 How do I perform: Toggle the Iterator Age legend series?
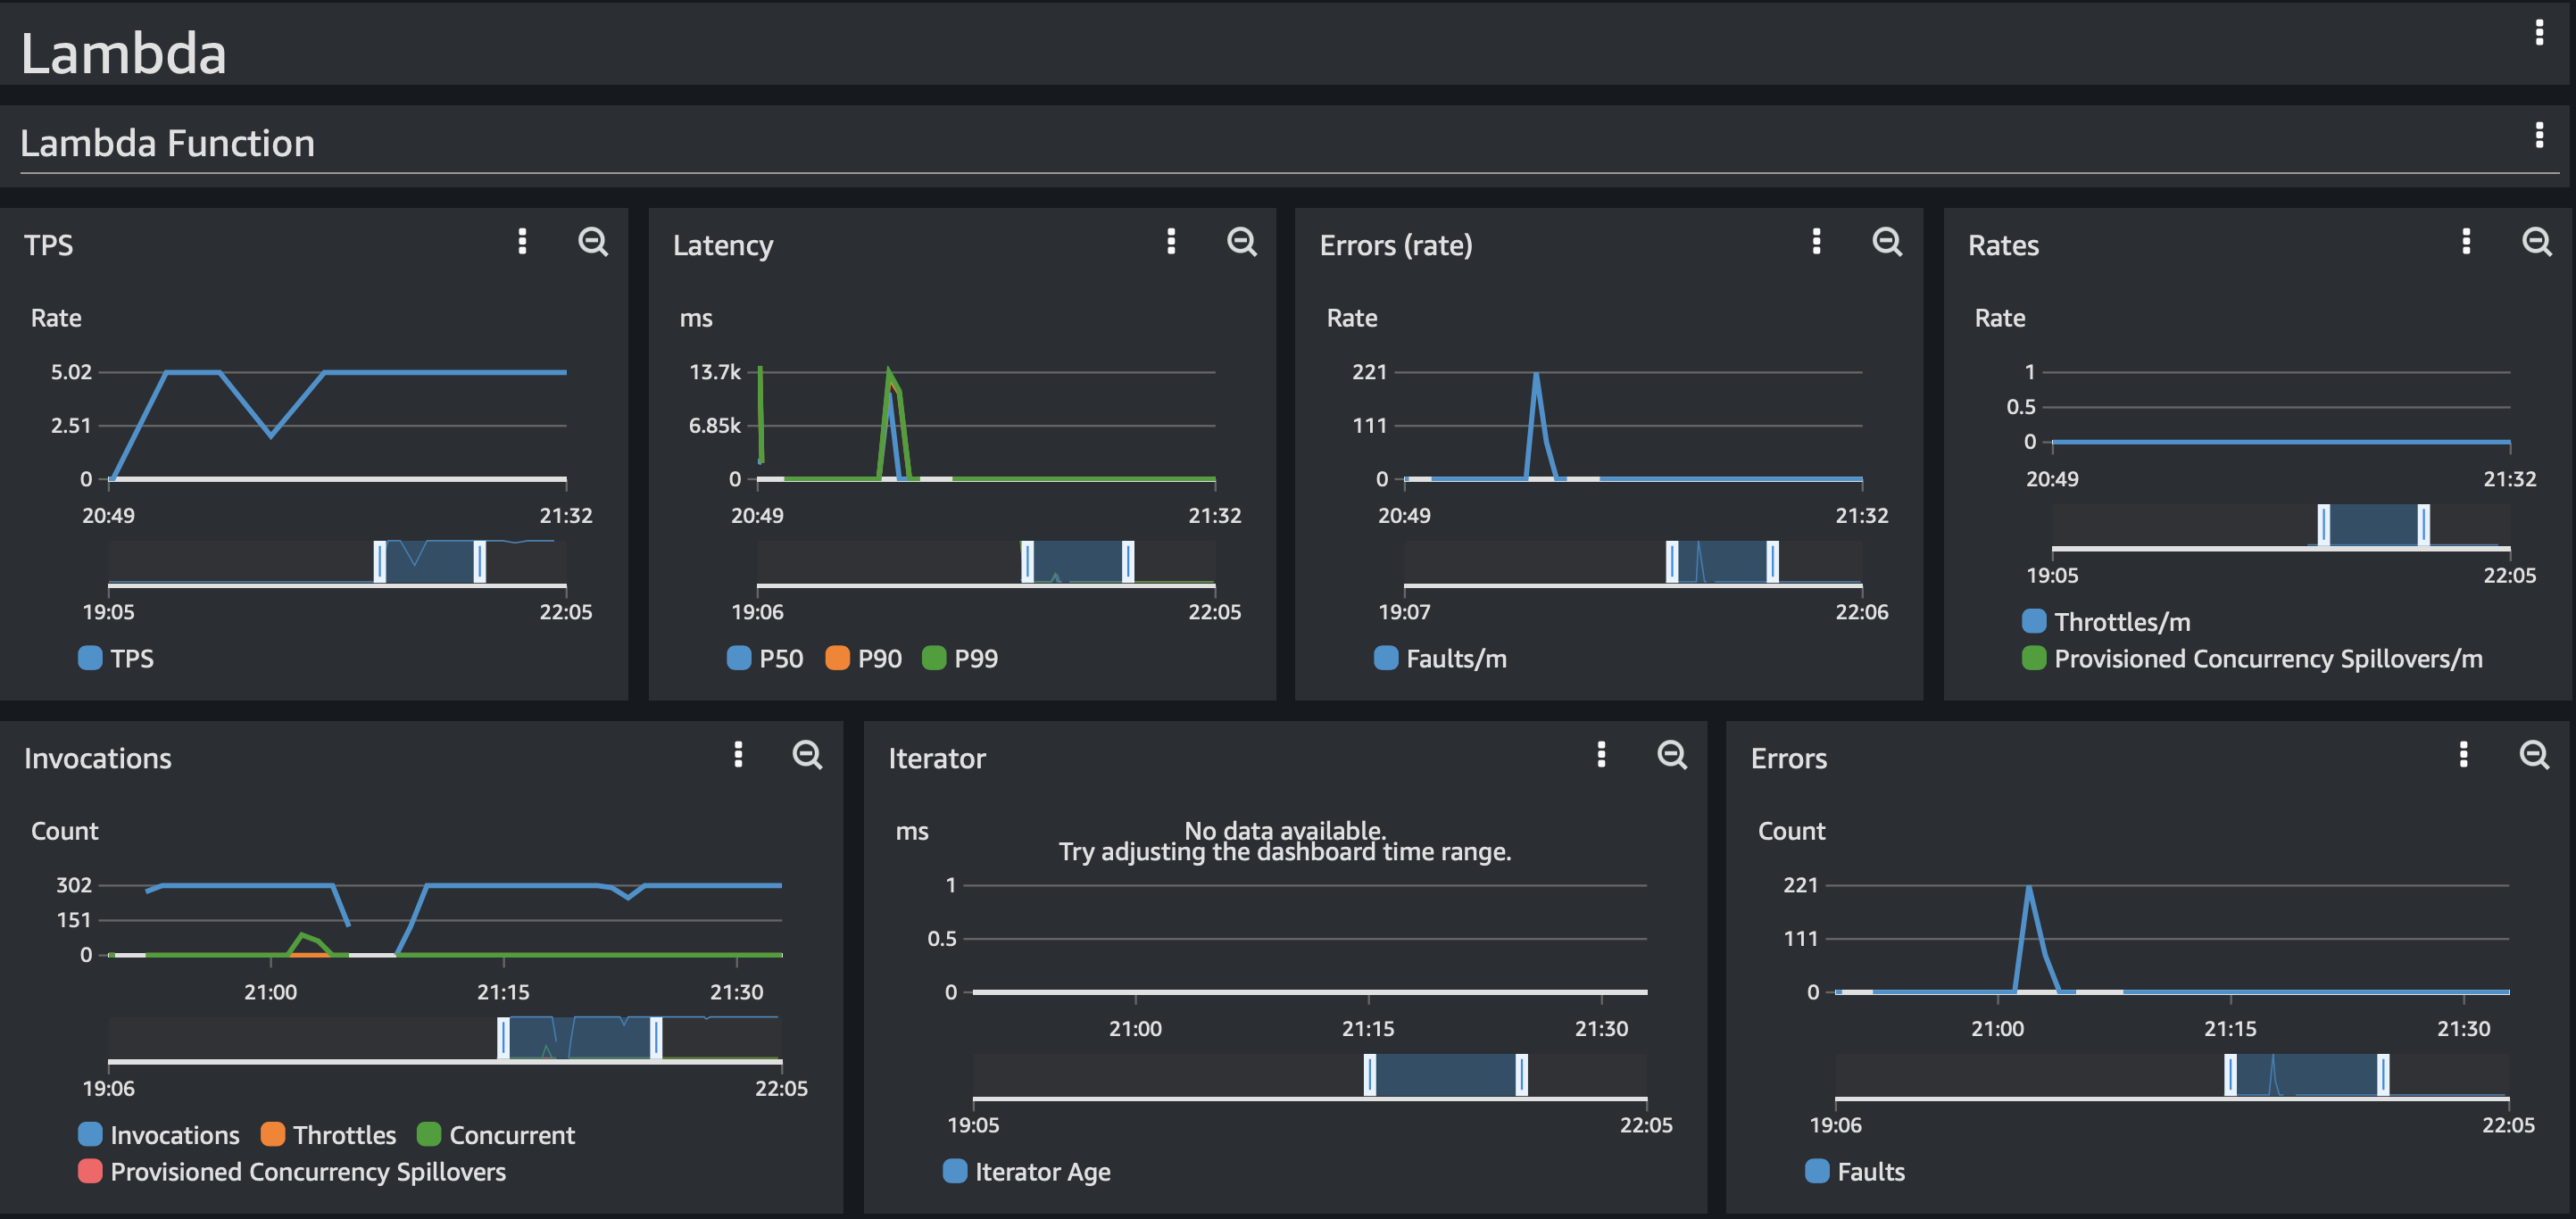(1027, 1171)
